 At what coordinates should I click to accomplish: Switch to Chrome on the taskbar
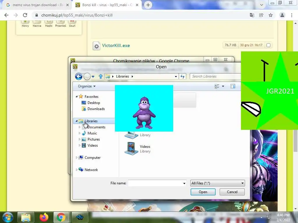61,217
